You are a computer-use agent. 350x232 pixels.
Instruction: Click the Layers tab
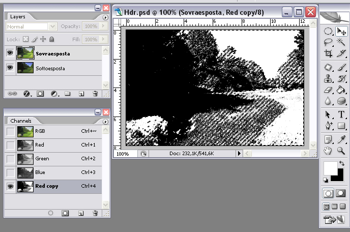(18, 17)
